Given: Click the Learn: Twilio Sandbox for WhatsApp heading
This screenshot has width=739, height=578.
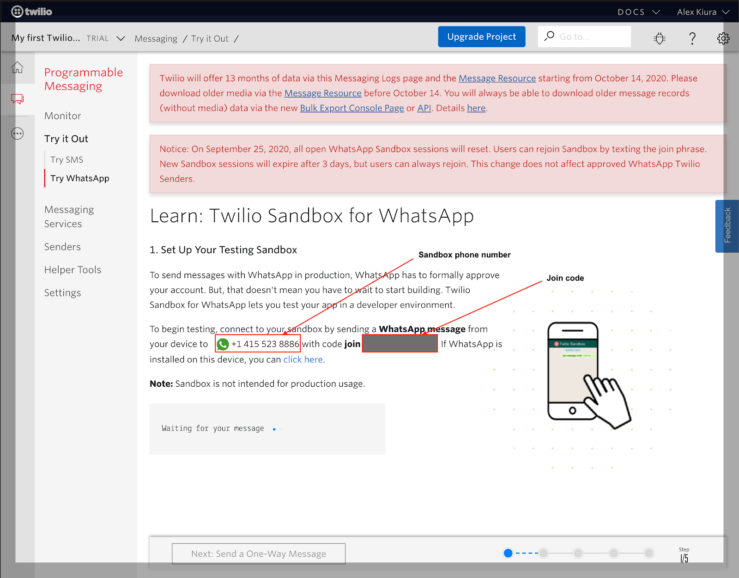Looking at the screenshot, I should [312, 216].
